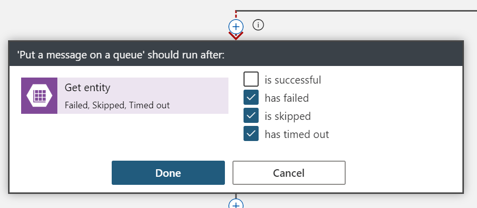Click the plus icon below the dialog
This screenshot has height=208, width=477.
point(235,204)
